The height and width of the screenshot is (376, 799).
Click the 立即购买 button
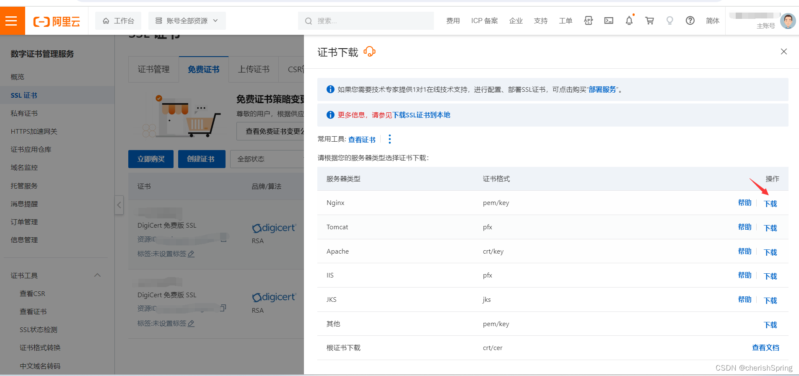pos(151,159)
